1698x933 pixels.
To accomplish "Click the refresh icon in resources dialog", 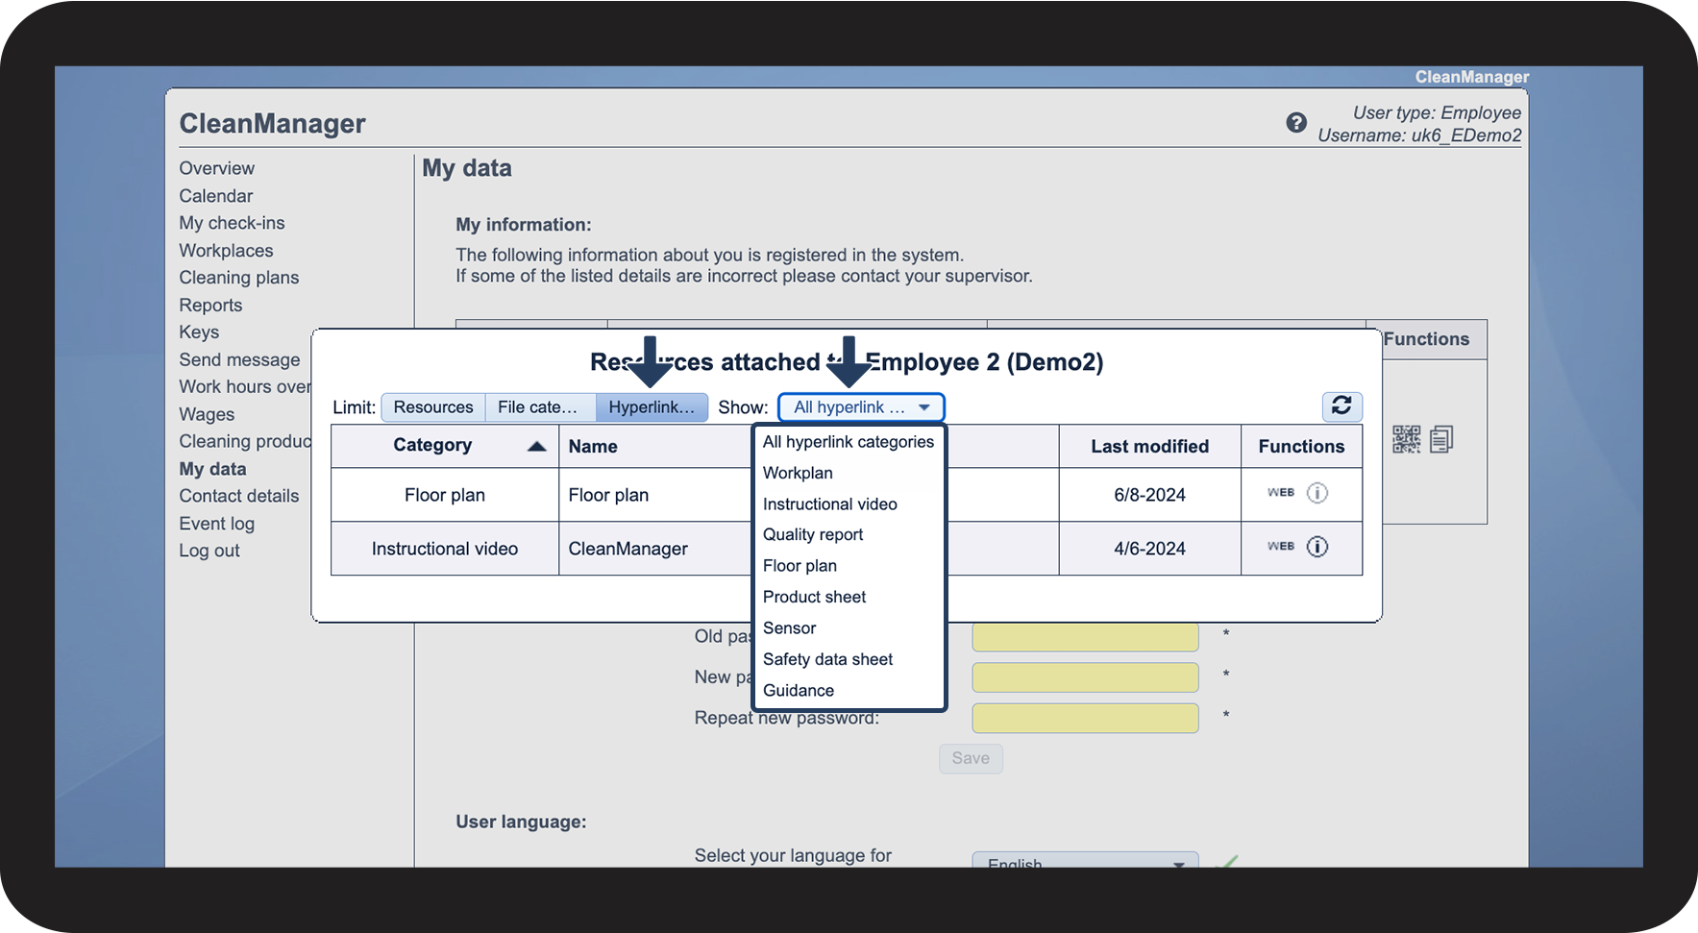I will (1341, 406).
